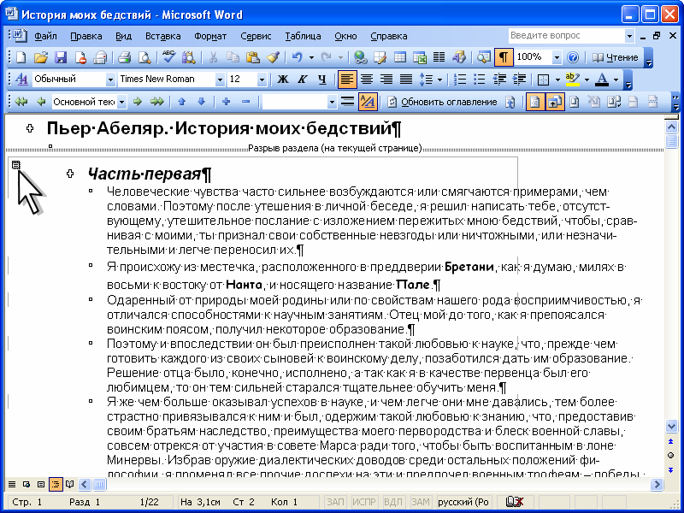Image resolution: width=684 pixels, height=513 pixels.
Task: Open the Insert Table grid icon
Action: 399,57
